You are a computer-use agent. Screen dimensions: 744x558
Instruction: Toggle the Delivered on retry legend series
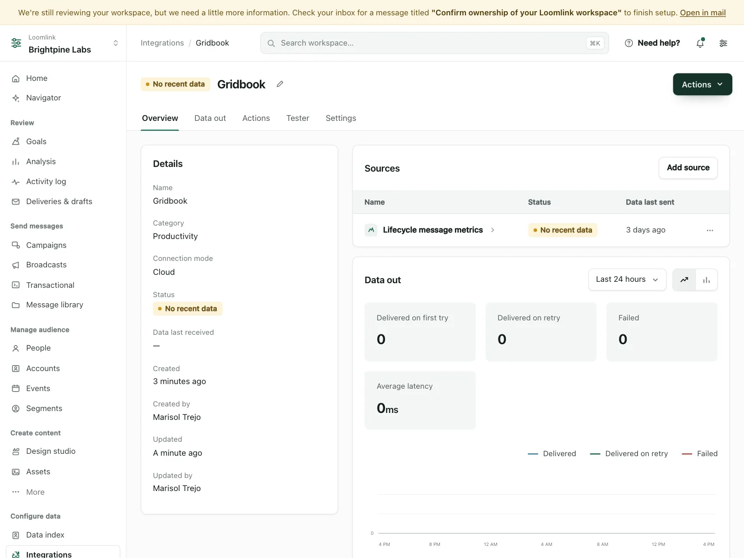(x=629, y=454)
